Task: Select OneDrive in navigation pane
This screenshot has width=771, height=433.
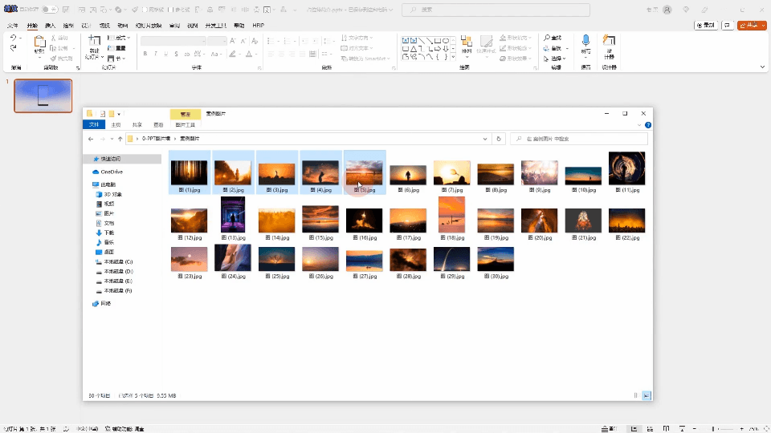Action: [x=112, y=172]
